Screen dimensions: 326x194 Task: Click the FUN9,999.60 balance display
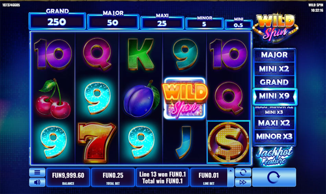coord(68,177)
